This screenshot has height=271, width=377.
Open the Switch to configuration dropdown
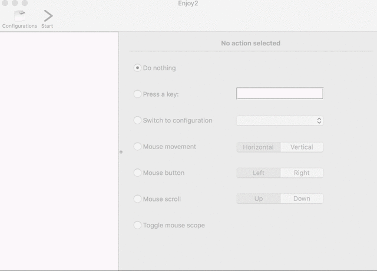pos(280,121)
